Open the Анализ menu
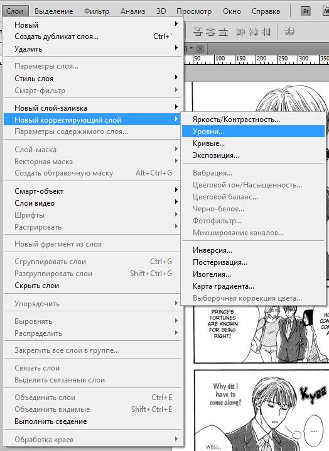 (x=132, y=11)
